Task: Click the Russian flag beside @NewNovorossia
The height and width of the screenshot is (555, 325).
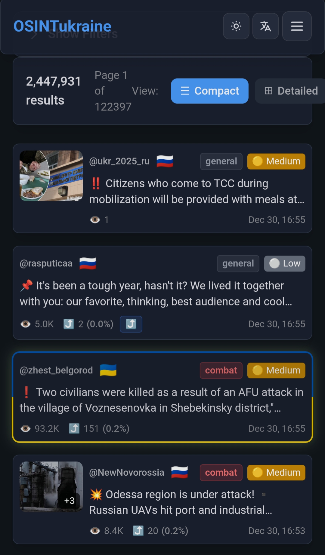Action: pyautogui.click(x=179, y=472)
